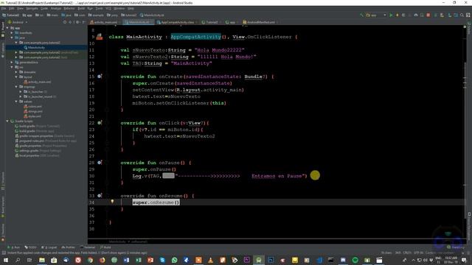
Task: Expand the manifests folder node
Action: (12, 32)
